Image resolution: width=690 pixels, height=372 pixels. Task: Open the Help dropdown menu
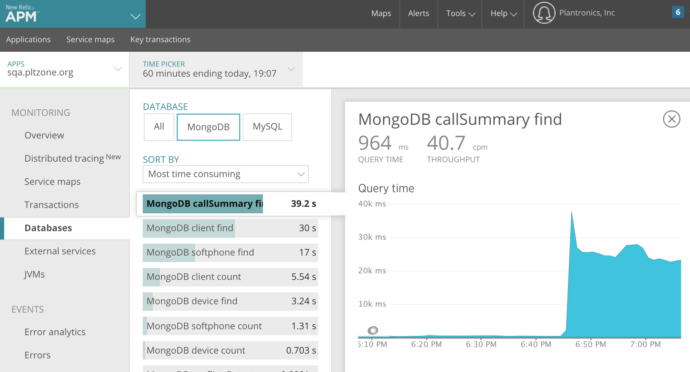click(x=504, y=13)
